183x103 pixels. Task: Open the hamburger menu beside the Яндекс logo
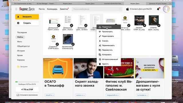point(16,9)
